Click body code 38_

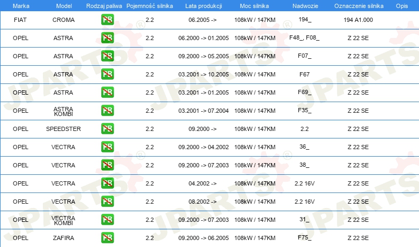pyautogui.click(x=304, y=165)
